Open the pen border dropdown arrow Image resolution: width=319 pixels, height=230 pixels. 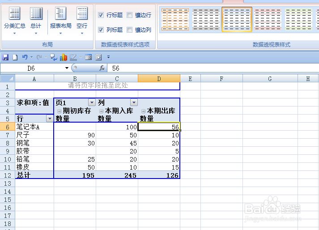tap(81, 57)
